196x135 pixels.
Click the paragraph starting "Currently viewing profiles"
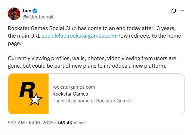point(92,62)
